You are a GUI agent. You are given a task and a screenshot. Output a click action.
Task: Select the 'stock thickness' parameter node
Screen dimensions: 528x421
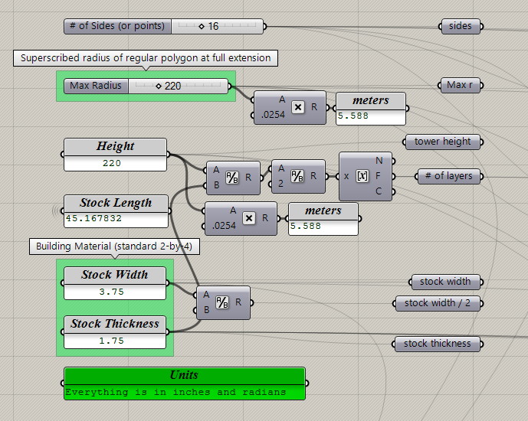click(x=437, y=344)
